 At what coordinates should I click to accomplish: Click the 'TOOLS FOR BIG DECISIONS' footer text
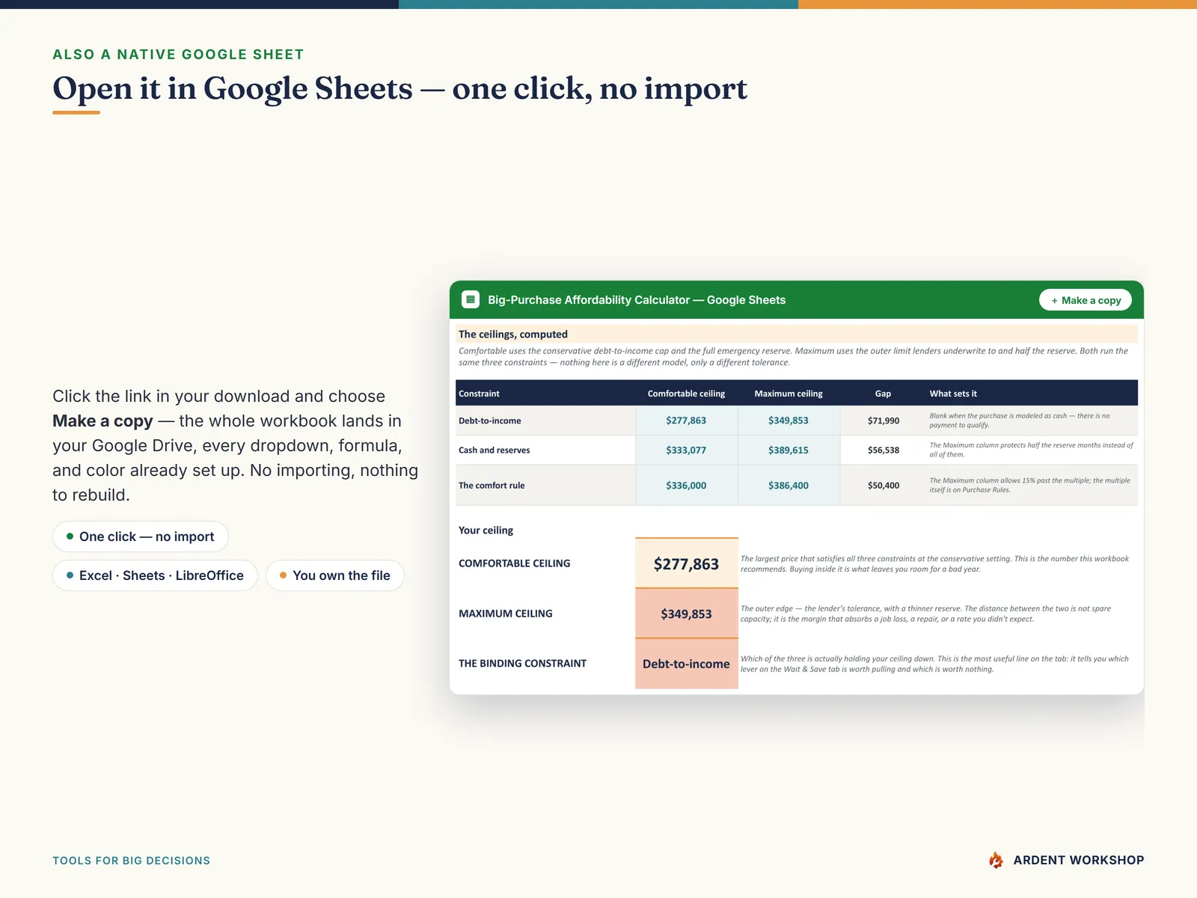coord(131,861)
